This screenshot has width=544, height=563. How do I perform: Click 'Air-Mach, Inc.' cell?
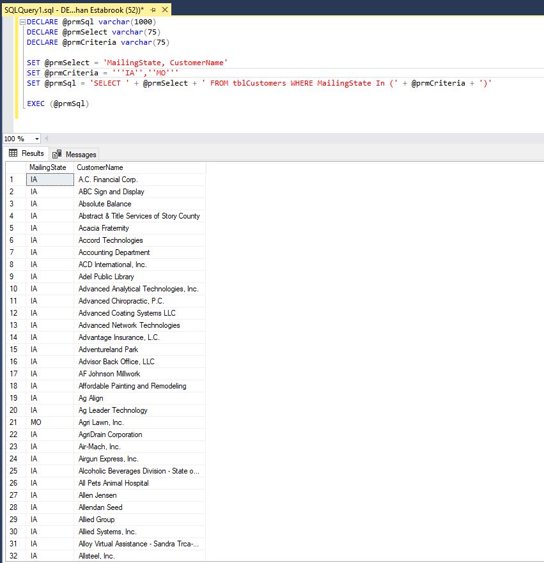[140, 447]
